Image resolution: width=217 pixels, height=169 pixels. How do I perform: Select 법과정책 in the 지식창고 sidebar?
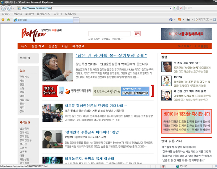click(24, 129)
